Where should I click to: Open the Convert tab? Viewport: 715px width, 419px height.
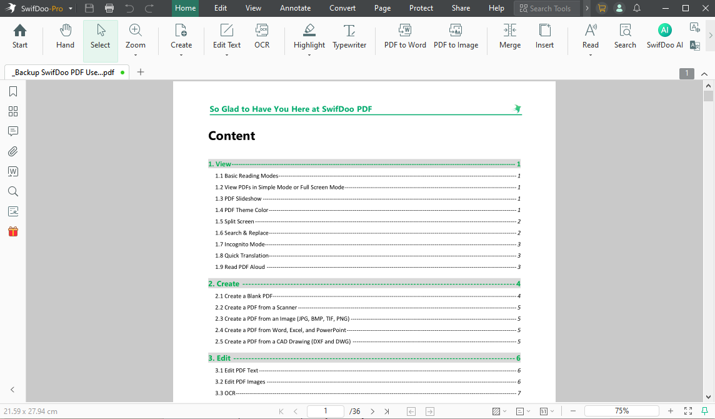[342, 8]
